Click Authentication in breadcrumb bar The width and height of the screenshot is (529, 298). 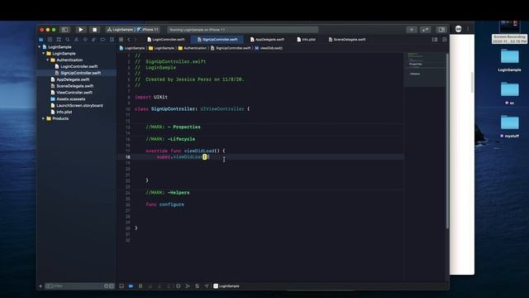coord(192,48)
